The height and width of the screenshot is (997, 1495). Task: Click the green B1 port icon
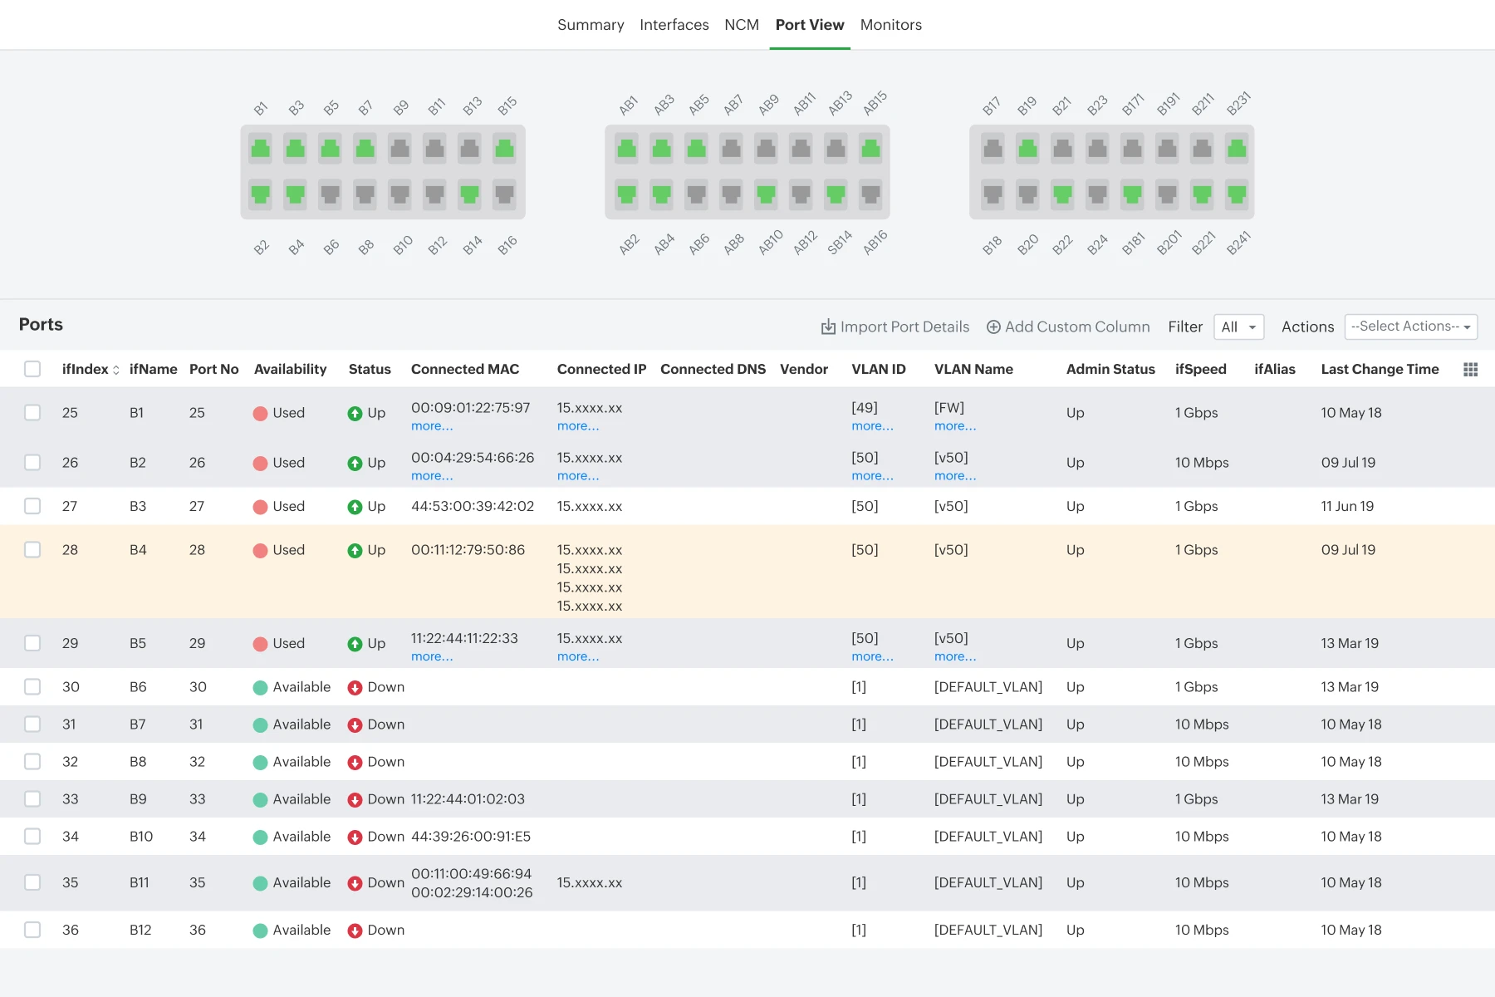pyautogui.click(x=260, y=149)
